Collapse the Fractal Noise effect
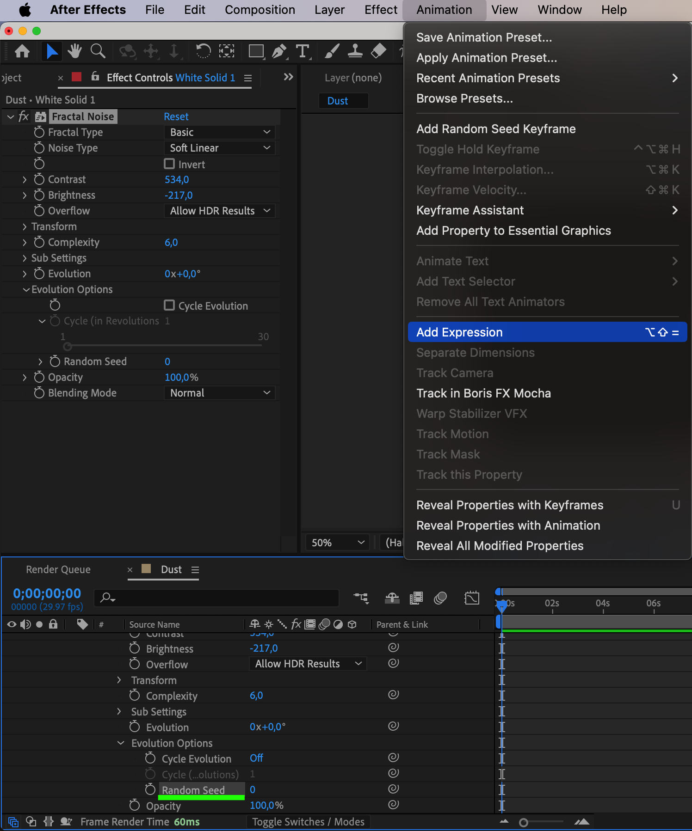The width and height of the screenshot is (692, 831). pos(11,116)
